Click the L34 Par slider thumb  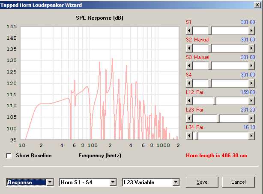tap(197, 136)
